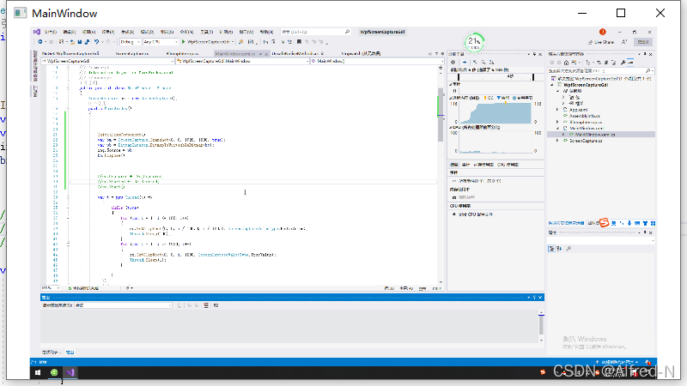Viewport: 687px width, 386px height.
Task: Open the Any CPU platform dropdown
Action: [x=161, y=42]
